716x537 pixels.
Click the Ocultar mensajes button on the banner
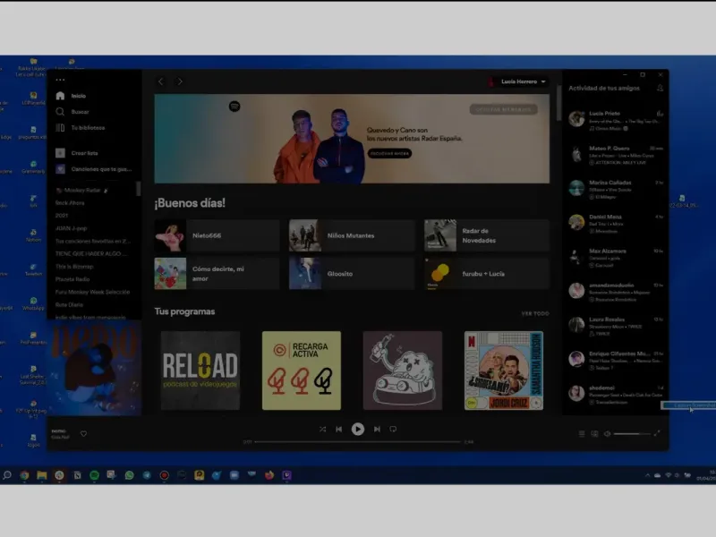tap(503, 109)
